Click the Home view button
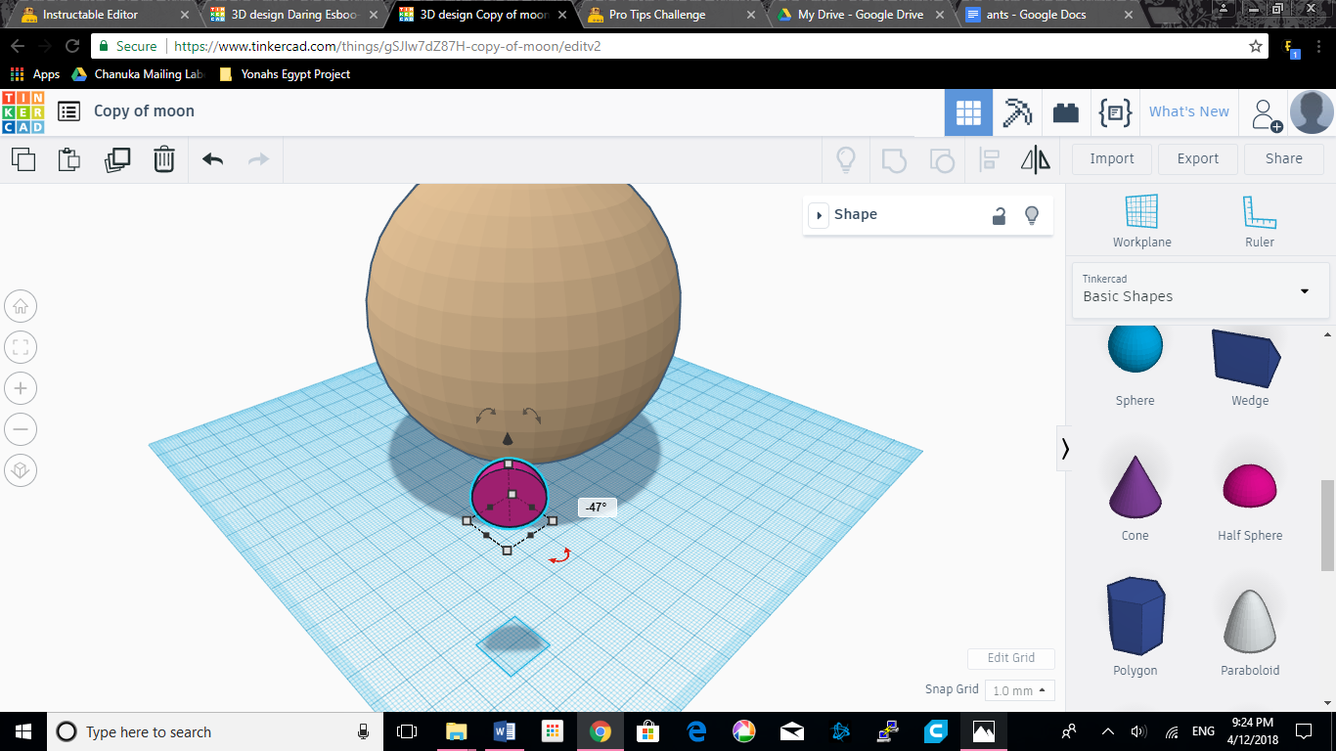The image size is (1336, 751). pos(21,306)
